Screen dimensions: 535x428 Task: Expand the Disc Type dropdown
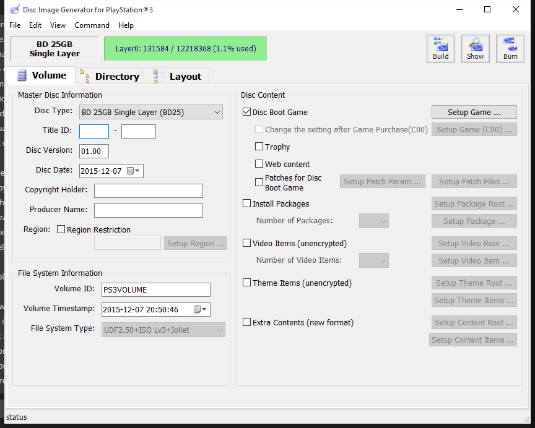coord(151,112)
